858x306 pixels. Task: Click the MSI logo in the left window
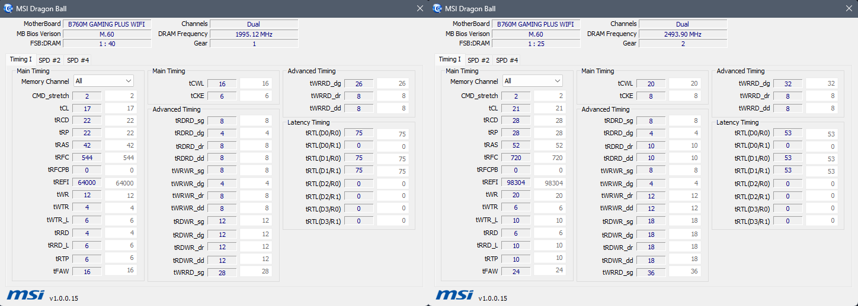point(24,295)
